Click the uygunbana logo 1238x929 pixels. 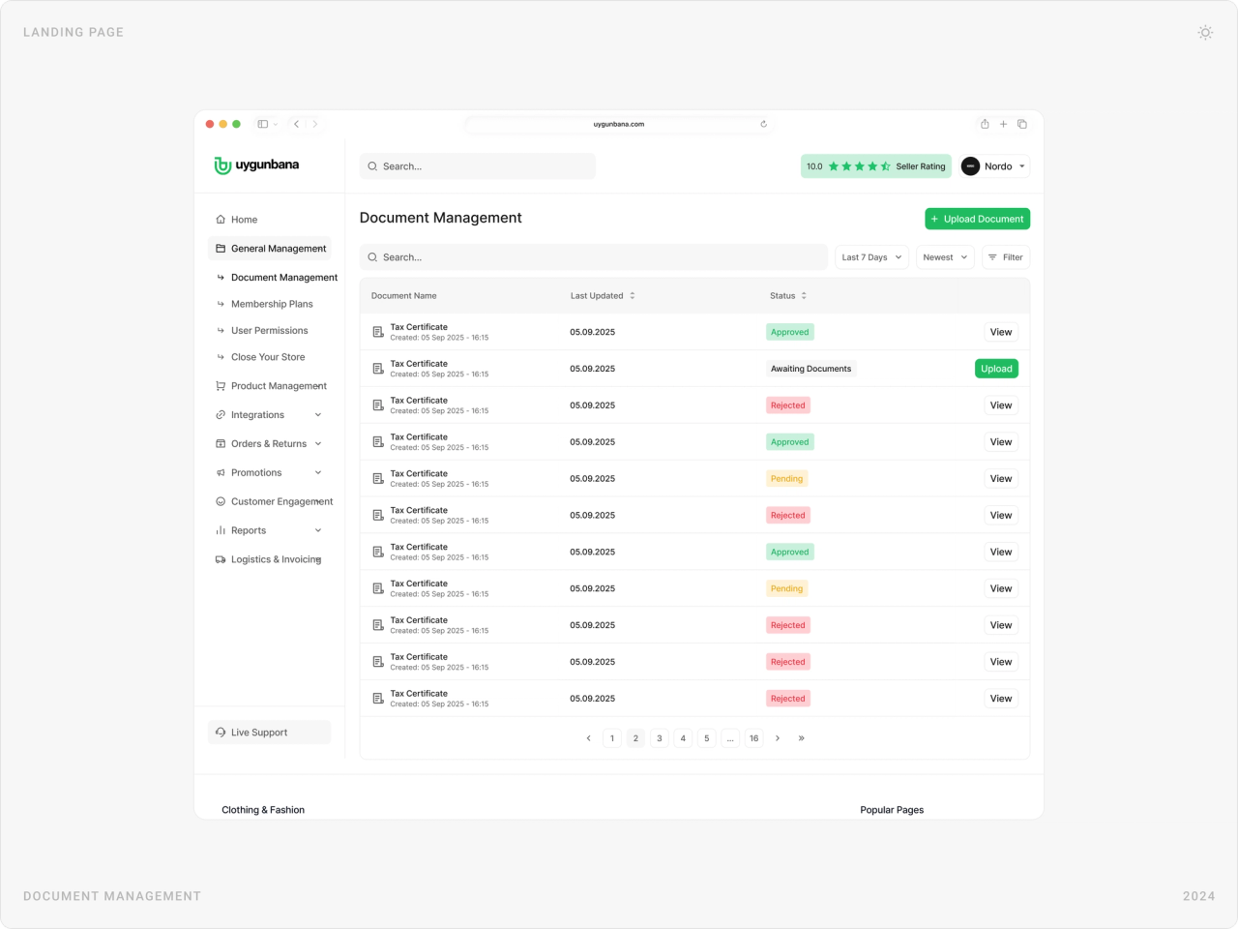[256, 165]
